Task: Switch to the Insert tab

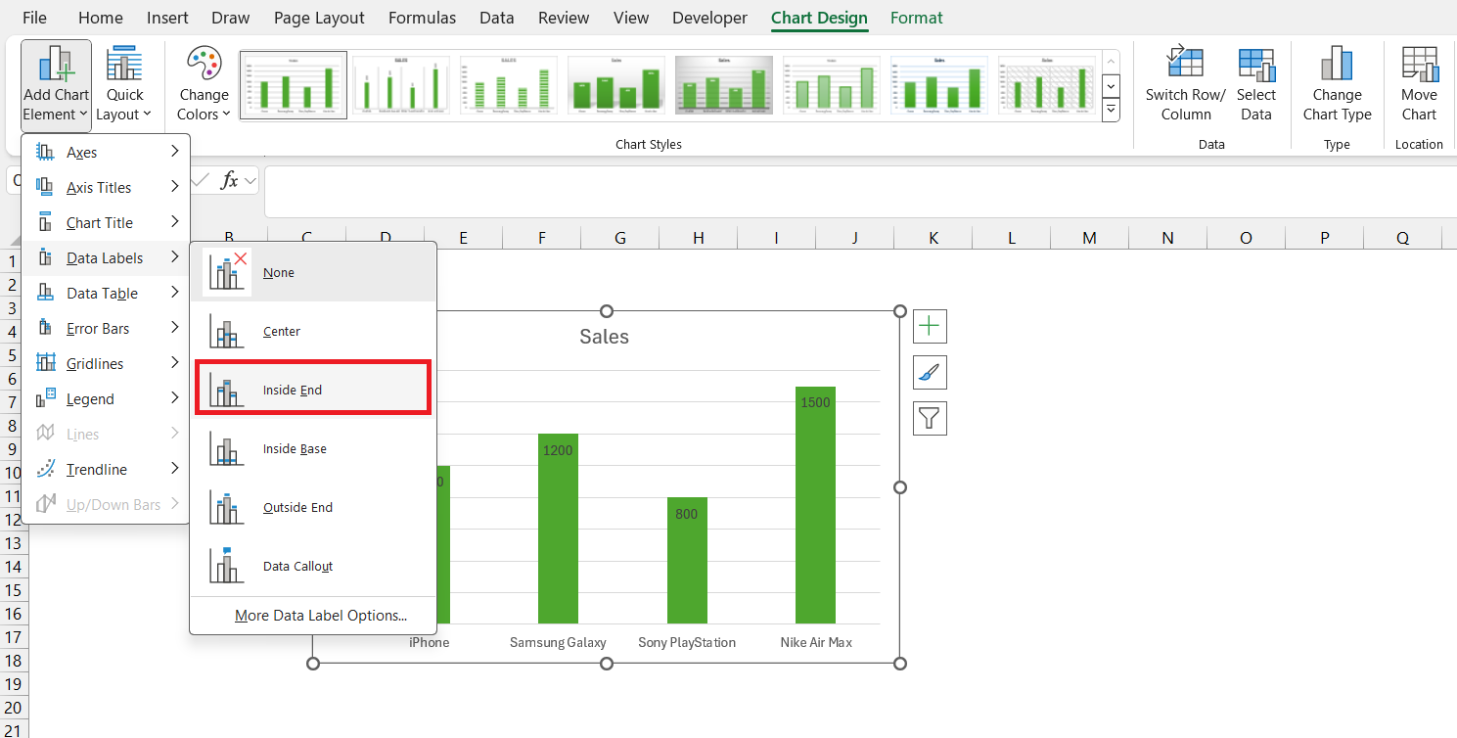Action: (167, 18)
